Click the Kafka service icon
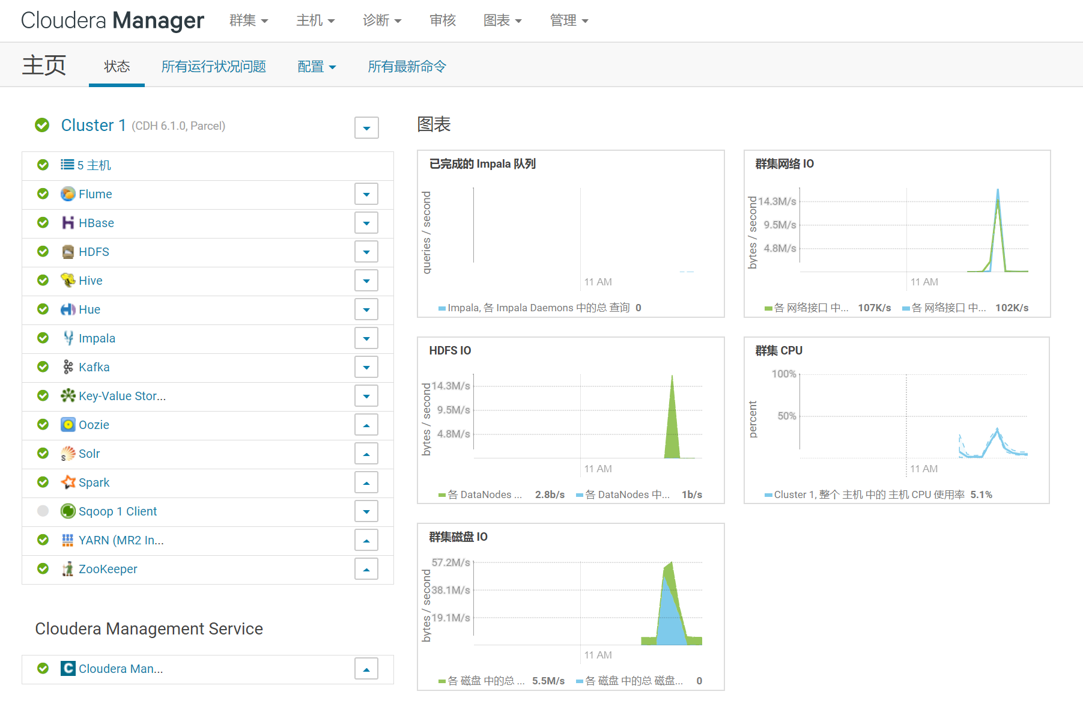 [x=68, y=367]
